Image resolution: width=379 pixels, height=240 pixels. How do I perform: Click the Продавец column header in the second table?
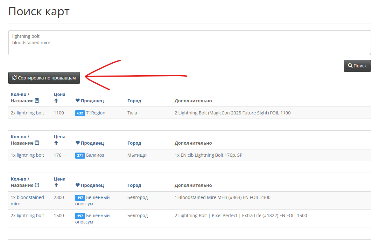point(92,143)
